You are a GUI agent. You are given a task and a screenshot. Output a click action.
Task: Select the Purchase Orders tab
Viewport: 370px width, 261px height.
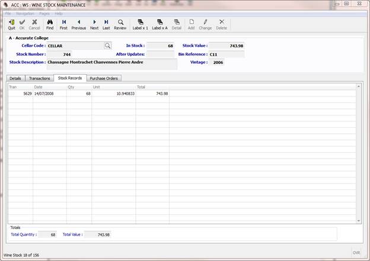click(104, 78)
